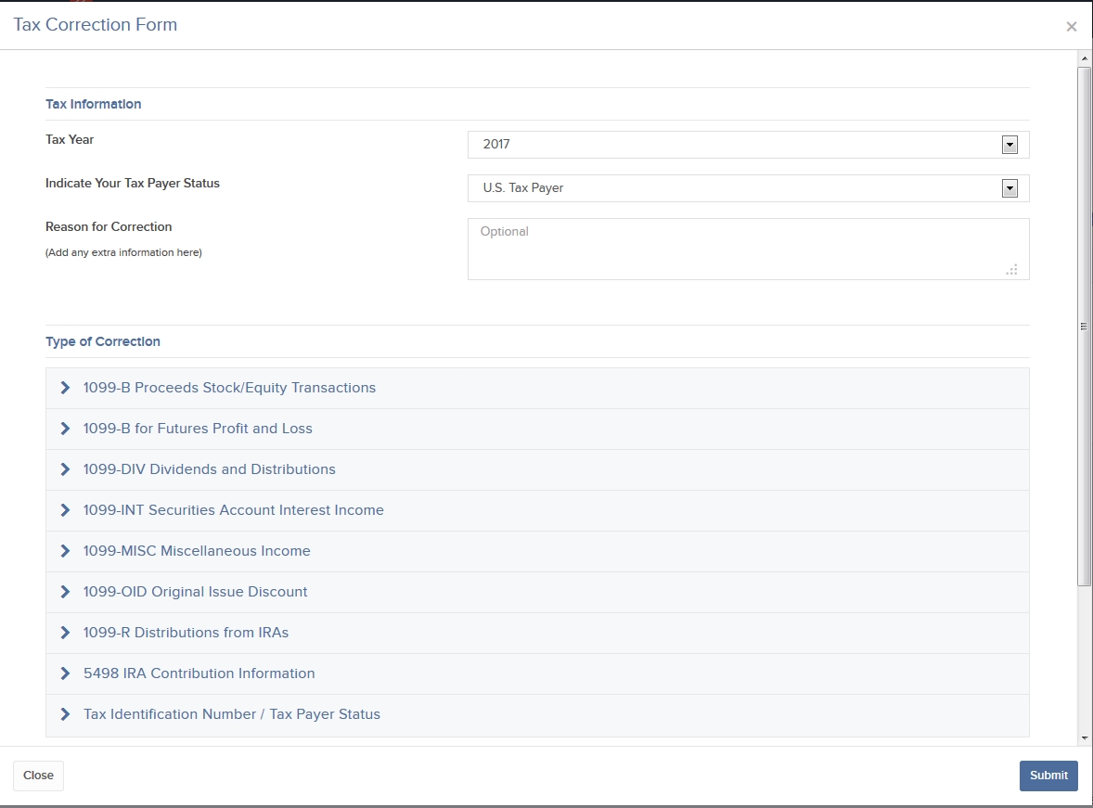The width and height of the screenshot is (1093, 808).
Task: Expand 1099-B Proceeds Stock/Equity Transactions chevron
Action: 66,388
